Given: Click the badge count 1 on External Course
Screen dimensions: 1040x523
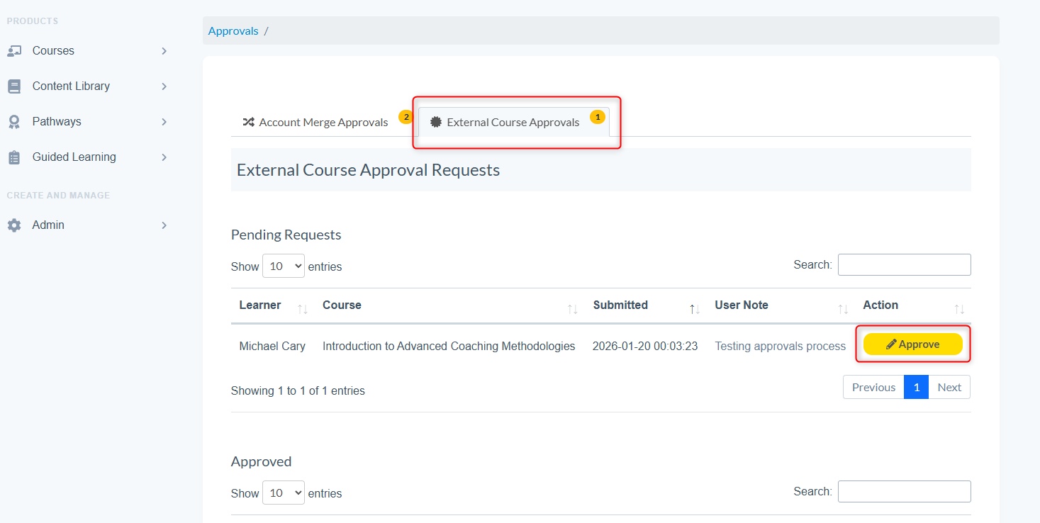Looking at the screenshot, I should [598, 116].
